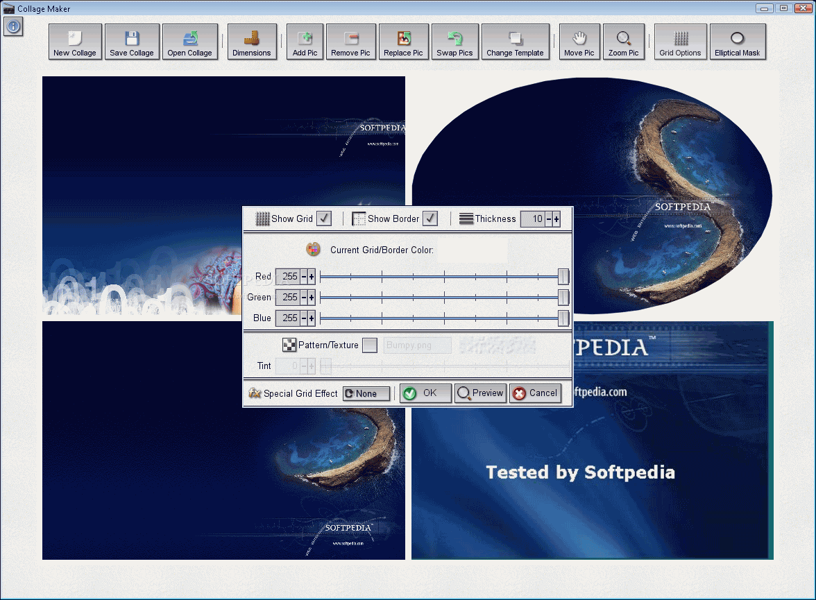Click the color palette icon

(313, 249)
